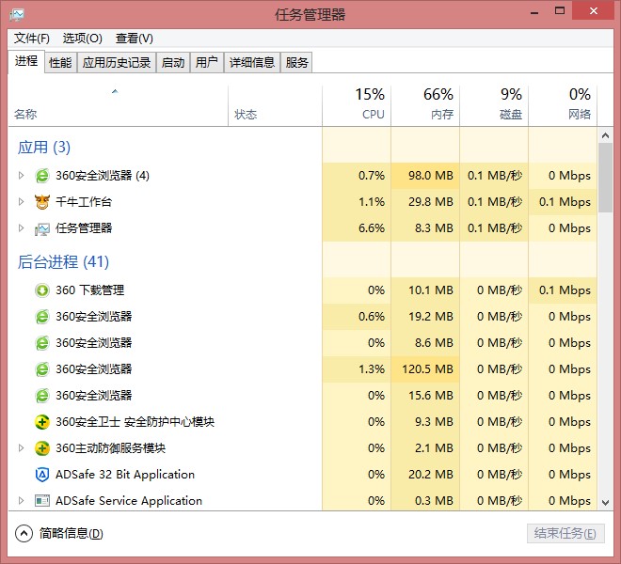This screenshot has height=564, width=621.
Task: Click the 6.6% CPU value
Action: point(371,228)
